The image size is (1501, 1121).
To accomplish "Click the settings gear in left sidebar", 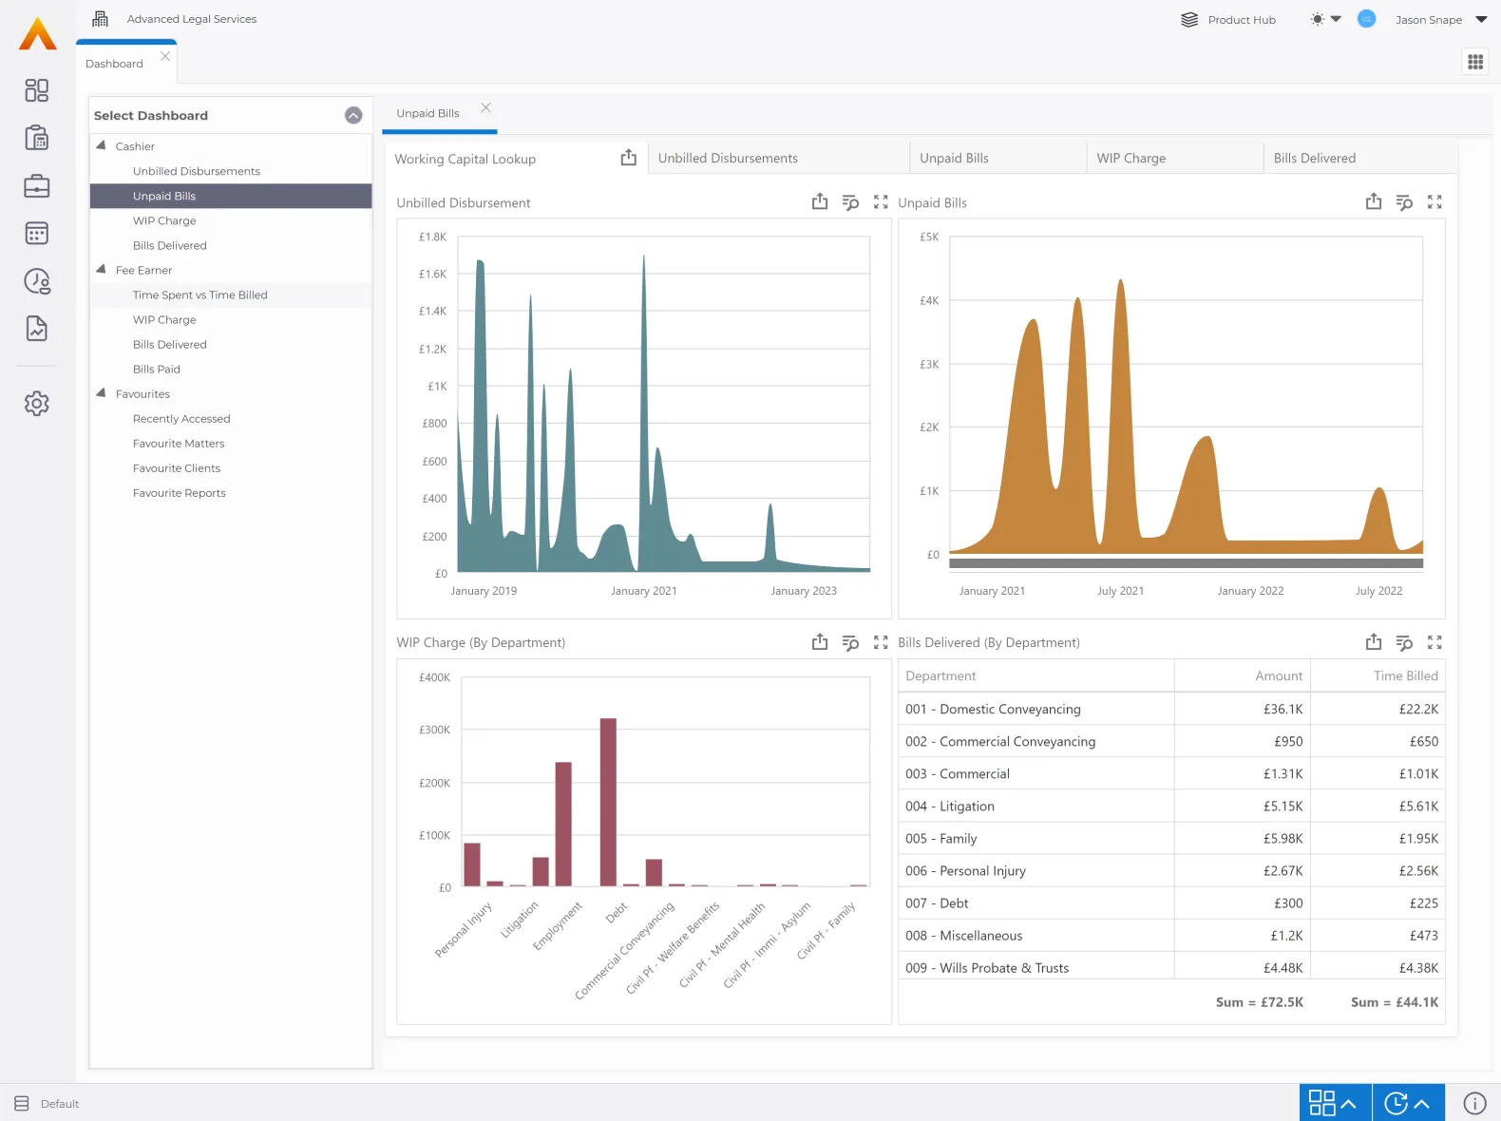I will coord(37,403).
